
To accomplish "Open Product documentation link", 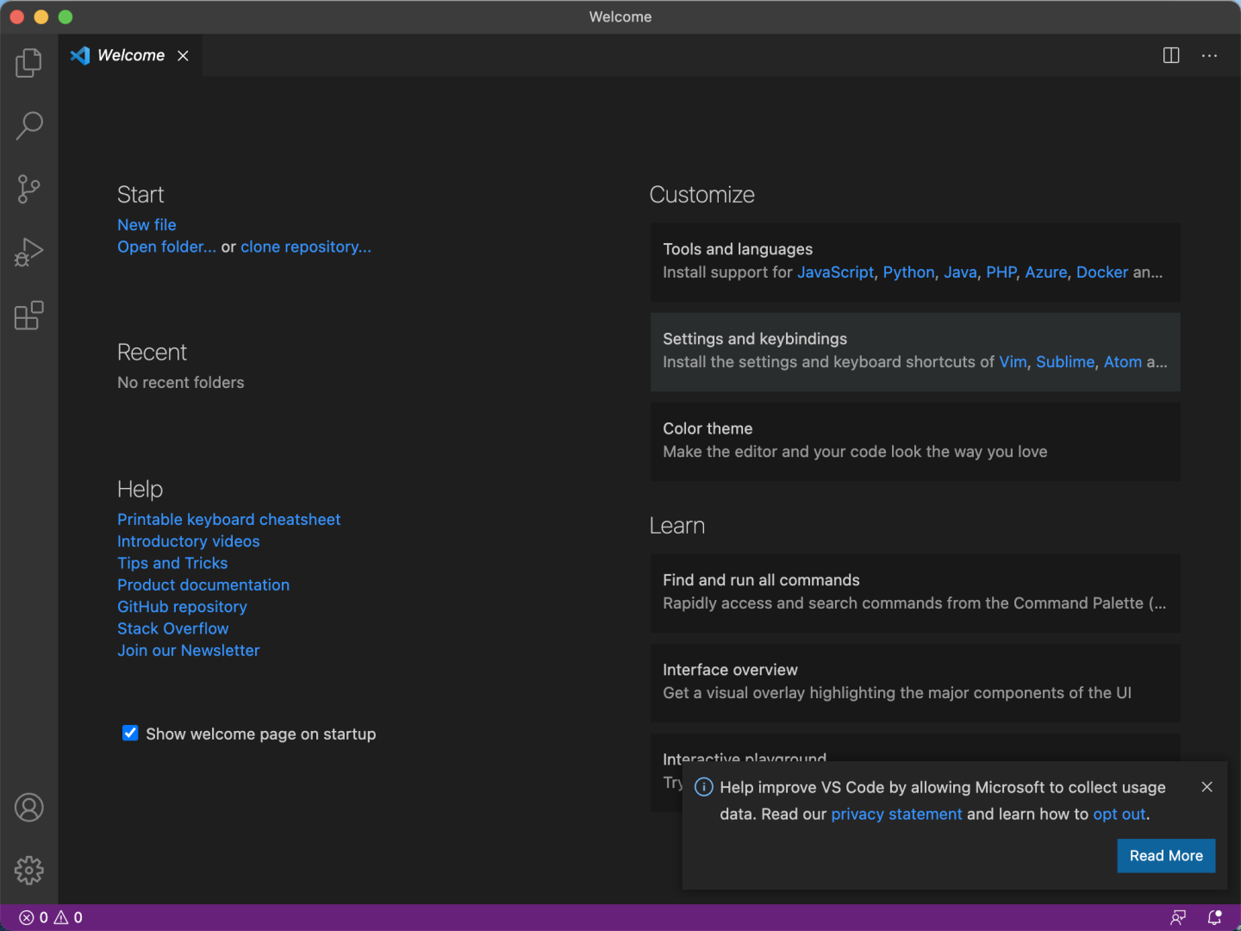I will (x=203, y=585).
